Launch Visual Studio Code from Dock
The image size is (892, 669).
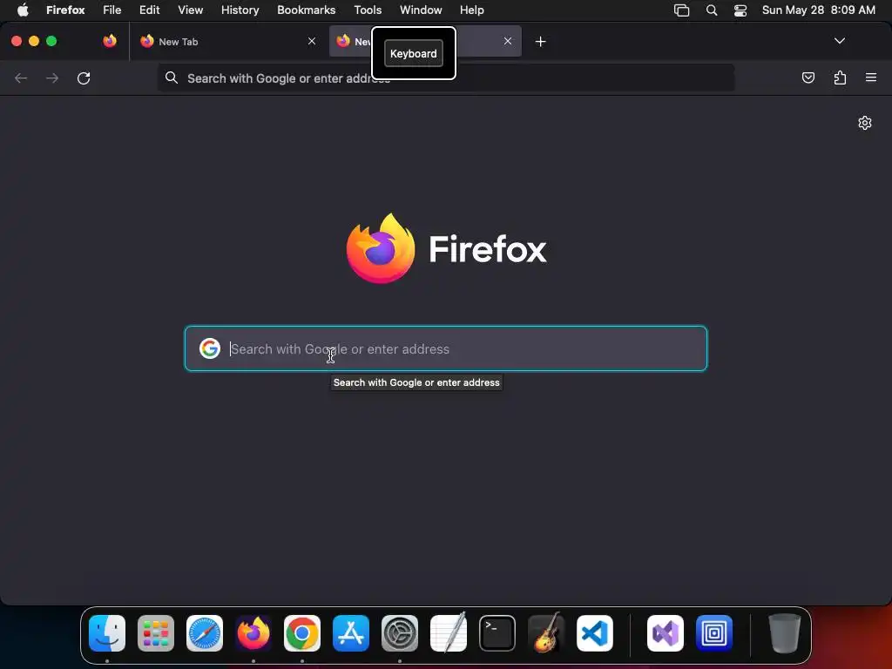(x=595, y=632)
